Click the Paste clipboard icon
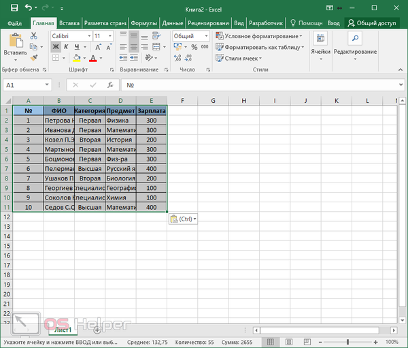408x348 pixels. point(16,40)
